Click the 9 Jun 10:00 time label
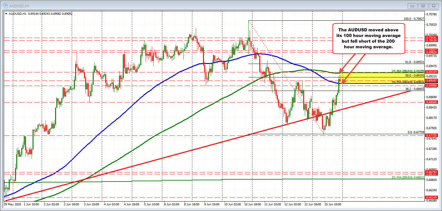The width and height of the screenshot is (442, 211). [x=211, y=204]
